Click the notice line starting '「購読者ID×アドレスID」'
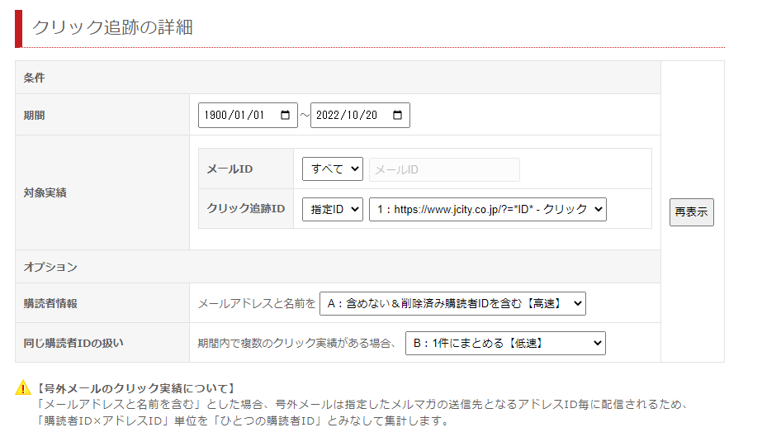Image resolution: width=762 pixels, height=437 pixels. coord(244,421)
